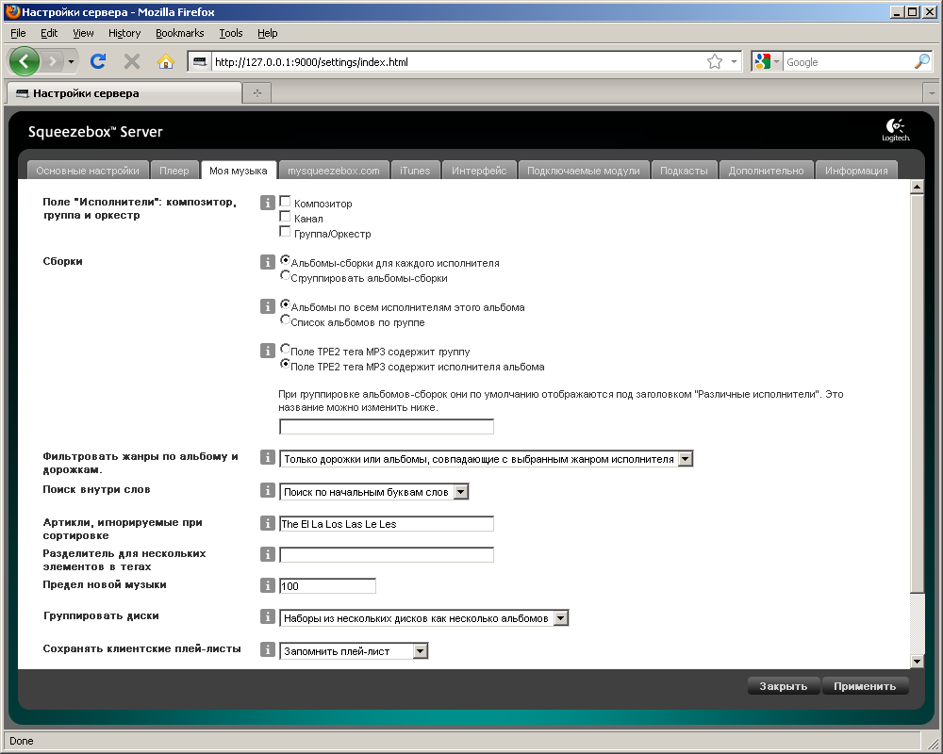Enable the Группа/Оркестр checkbox
The width and height of the screenshot is (943, 754).
click(x=285, y=232)
